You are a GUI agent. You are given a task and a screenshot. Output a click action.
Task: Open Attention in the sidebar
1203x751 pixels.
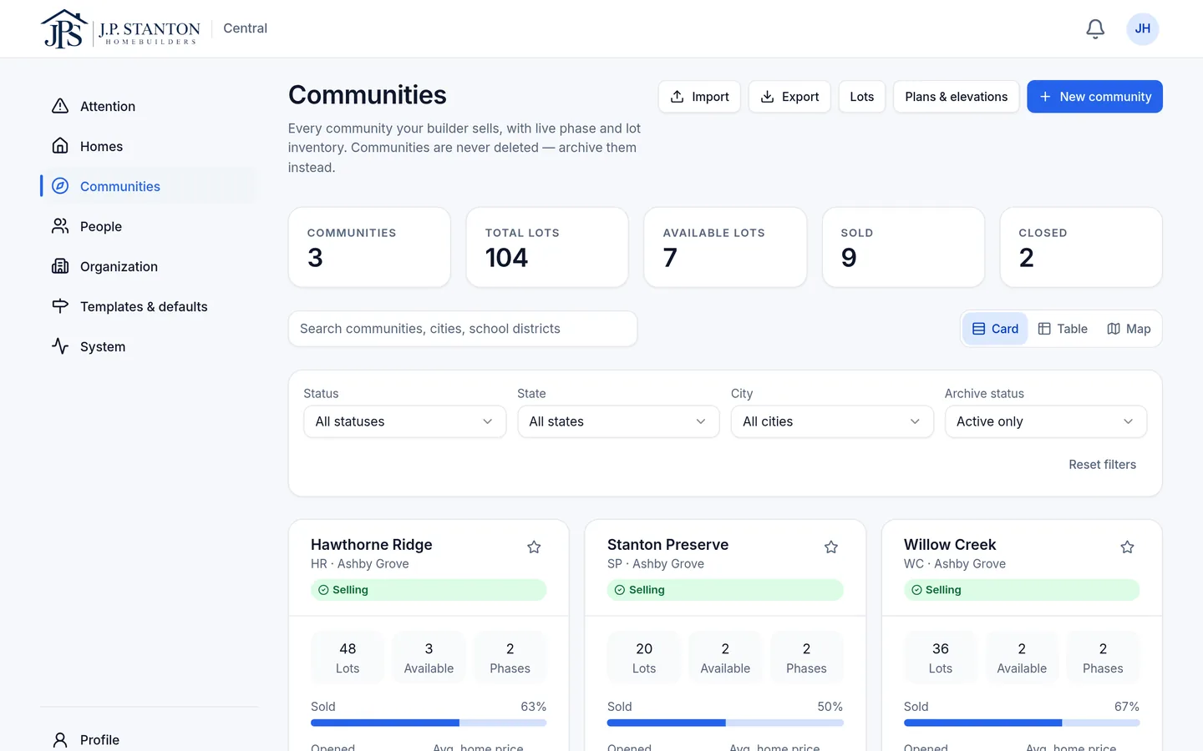coord(149,106)
